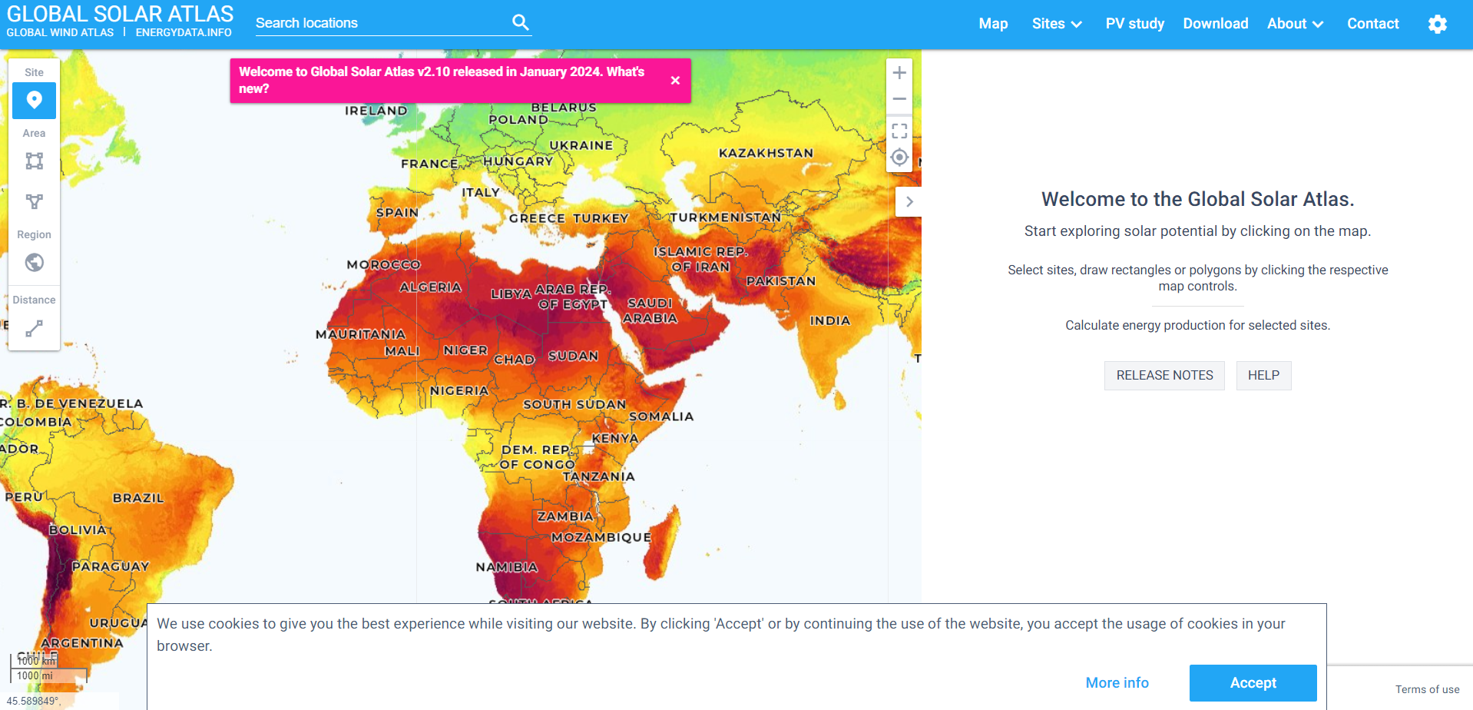
Task: Click the BOLIVIA label on map
Action: [78, 530]
